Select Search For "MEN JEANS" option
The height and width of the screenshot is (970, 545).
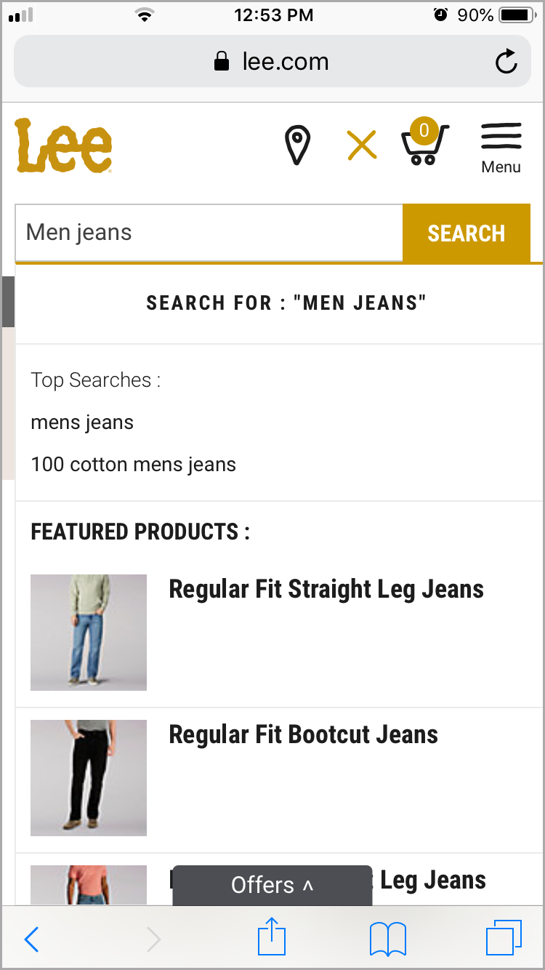click(x=286, y=303)
